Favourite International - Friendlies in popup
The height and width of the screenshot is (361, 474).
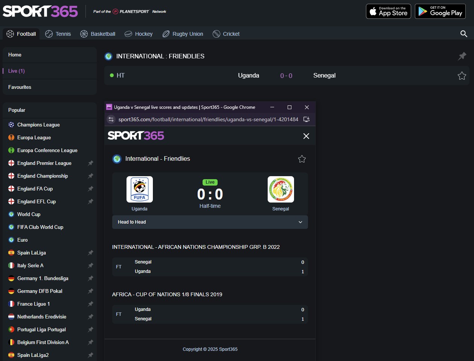point(302,159)
